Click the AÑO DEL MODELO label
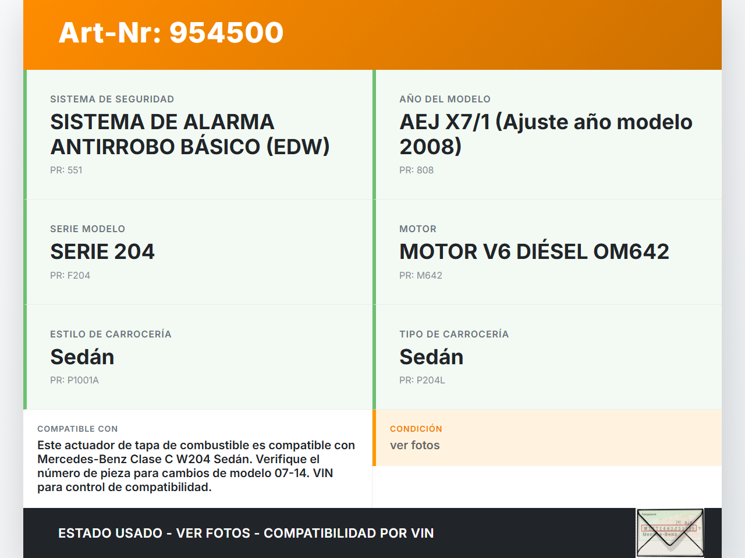745x558 pixels. pyautogui.click(x=445, y=99)
